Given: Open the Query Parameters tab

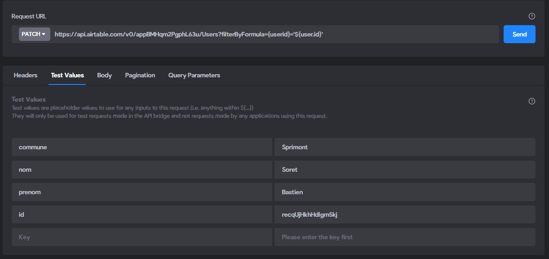Looking at the screenshot, I should pos(194,75).
